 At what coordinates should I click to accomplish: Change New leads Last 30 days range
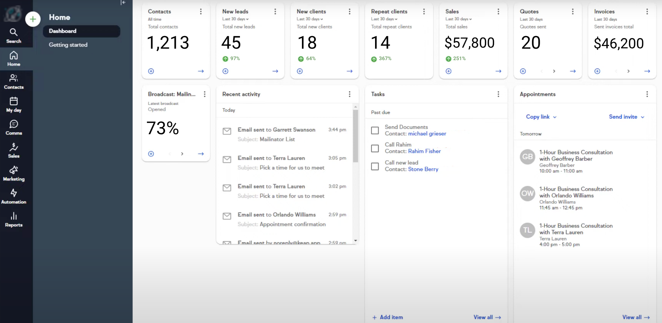(x=235, y=19)
